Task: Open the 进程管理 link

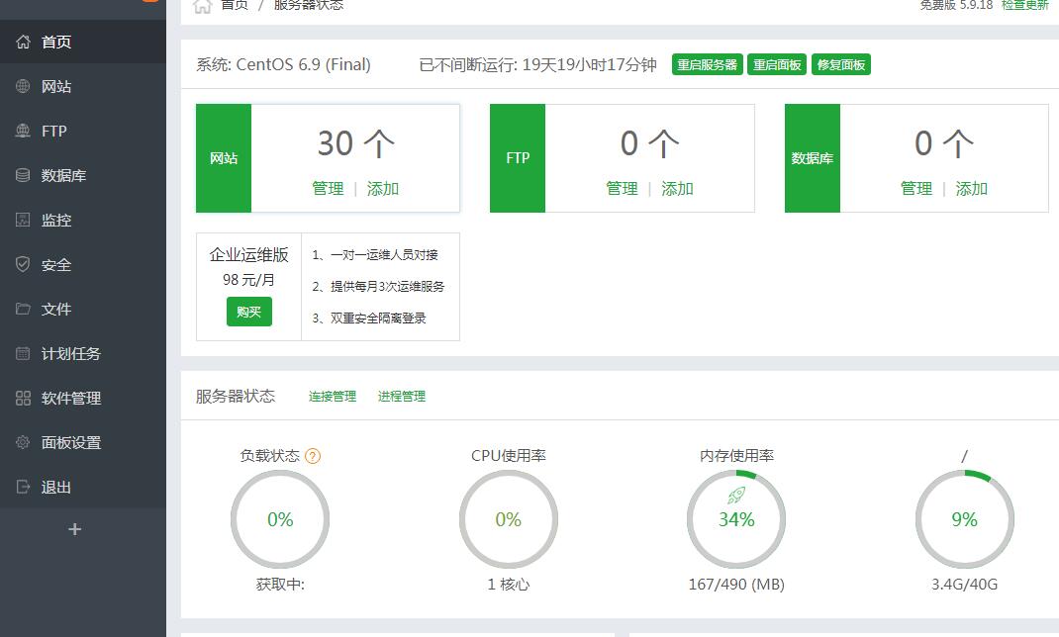Action: coord(401,396)
